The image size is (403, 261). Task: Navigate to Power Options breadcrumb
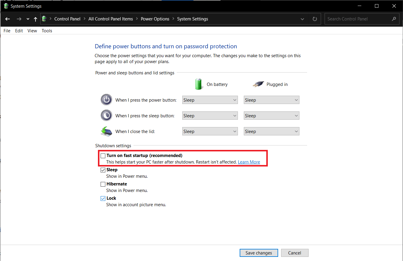coord(155,19)
